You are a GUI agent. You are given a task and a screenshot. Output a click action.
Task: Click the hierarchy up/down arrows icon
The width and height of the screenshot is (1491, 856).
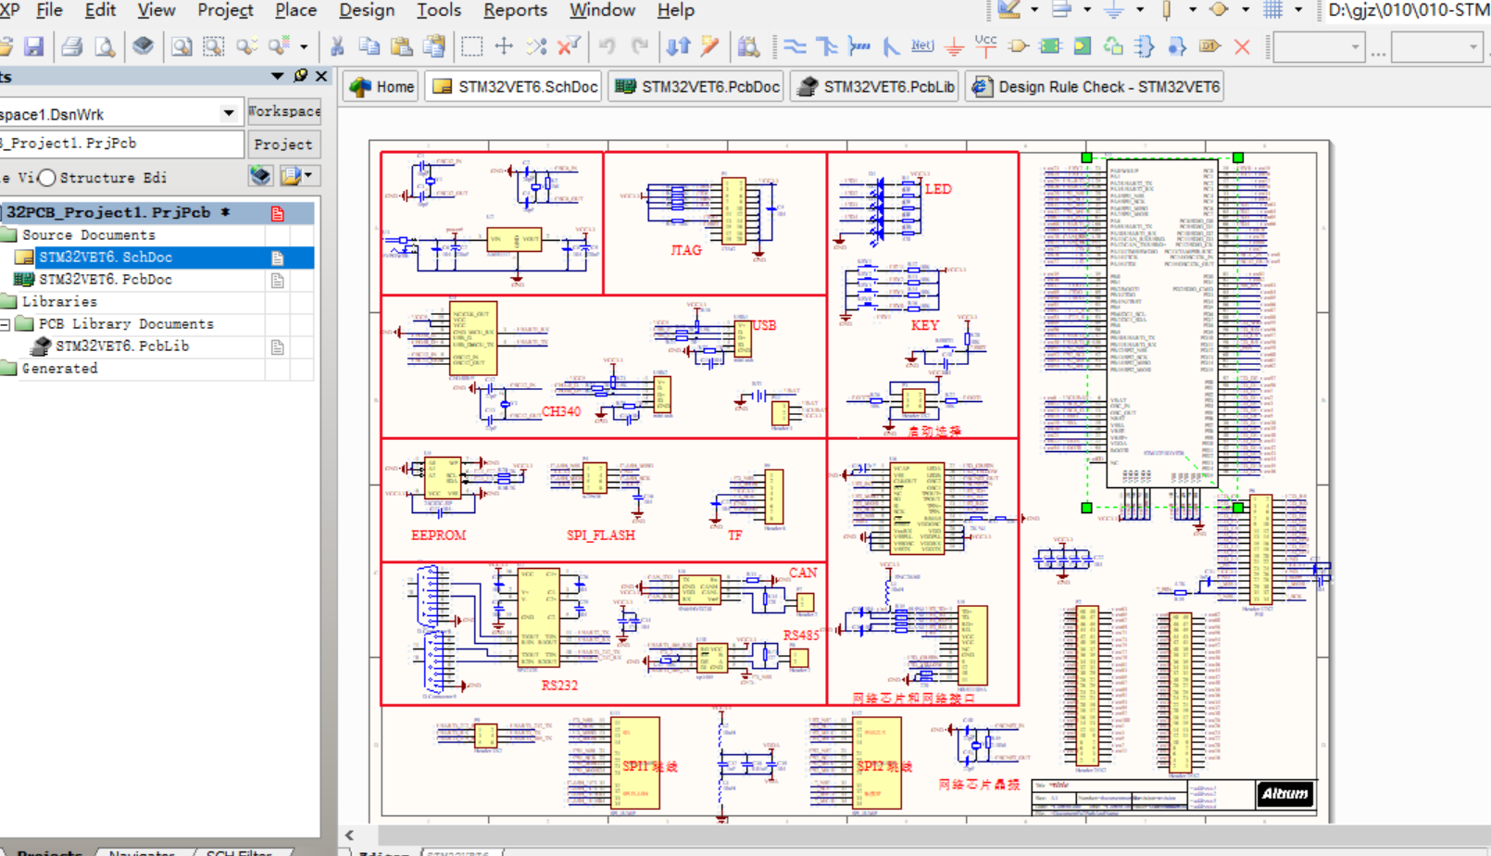pos(678,46)
